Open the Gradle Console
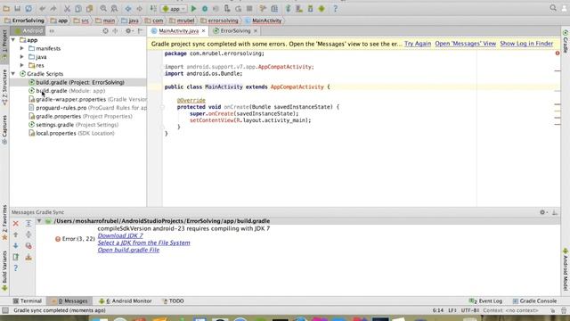 [534, 301]
